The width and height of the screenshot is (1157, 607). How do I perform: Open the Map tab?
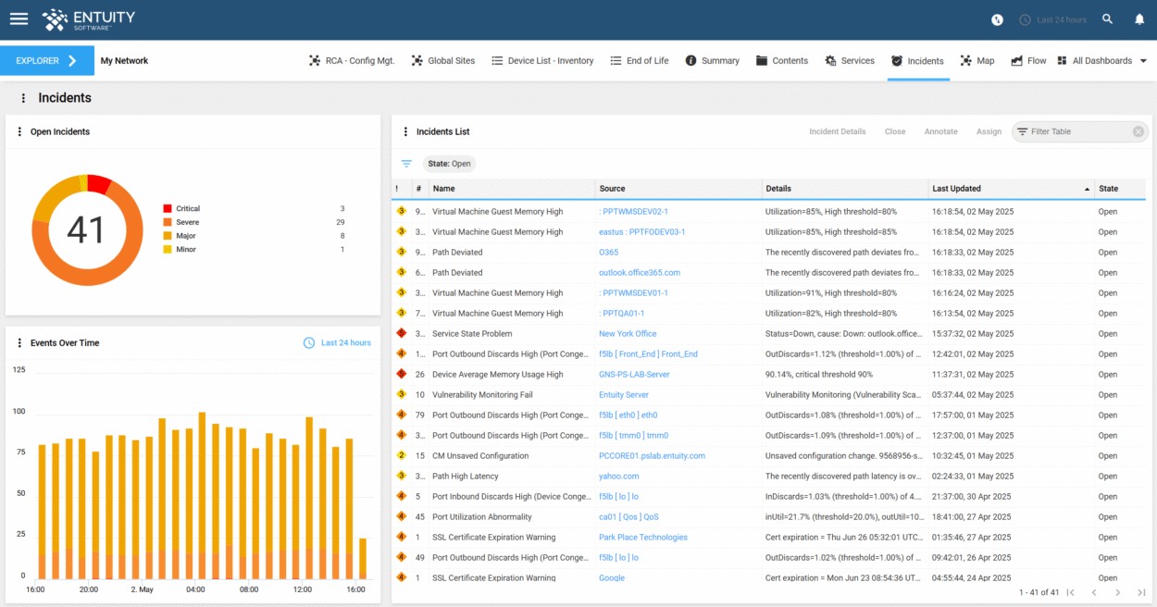977,61
